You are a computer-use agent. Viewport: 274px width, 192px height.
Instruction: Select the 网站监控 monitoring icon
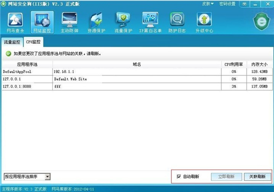click(x=42, y=22)
